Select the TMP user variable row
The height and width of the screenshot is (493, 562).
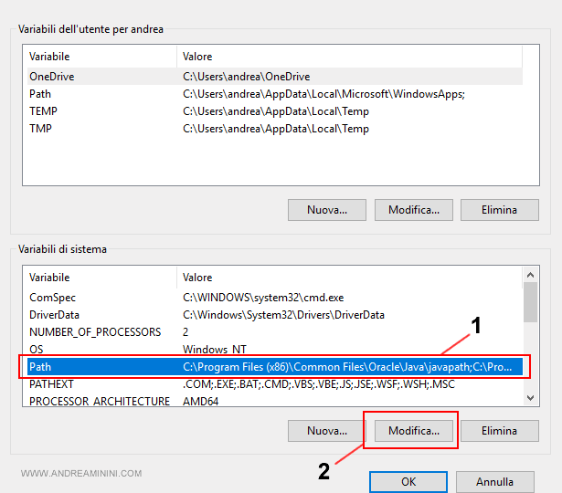[41, 129]
